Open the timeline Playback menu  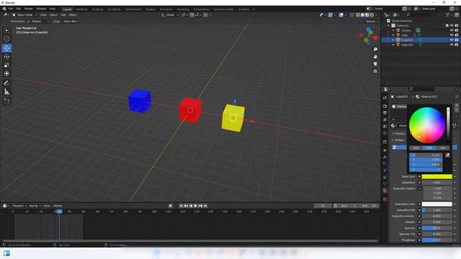pos(19,206)
